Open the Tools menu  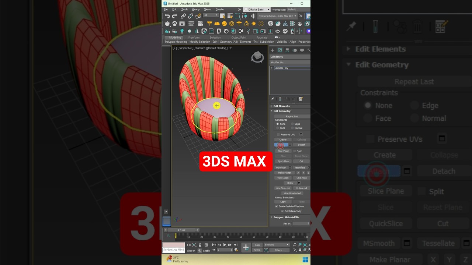(x=184, y=10)
